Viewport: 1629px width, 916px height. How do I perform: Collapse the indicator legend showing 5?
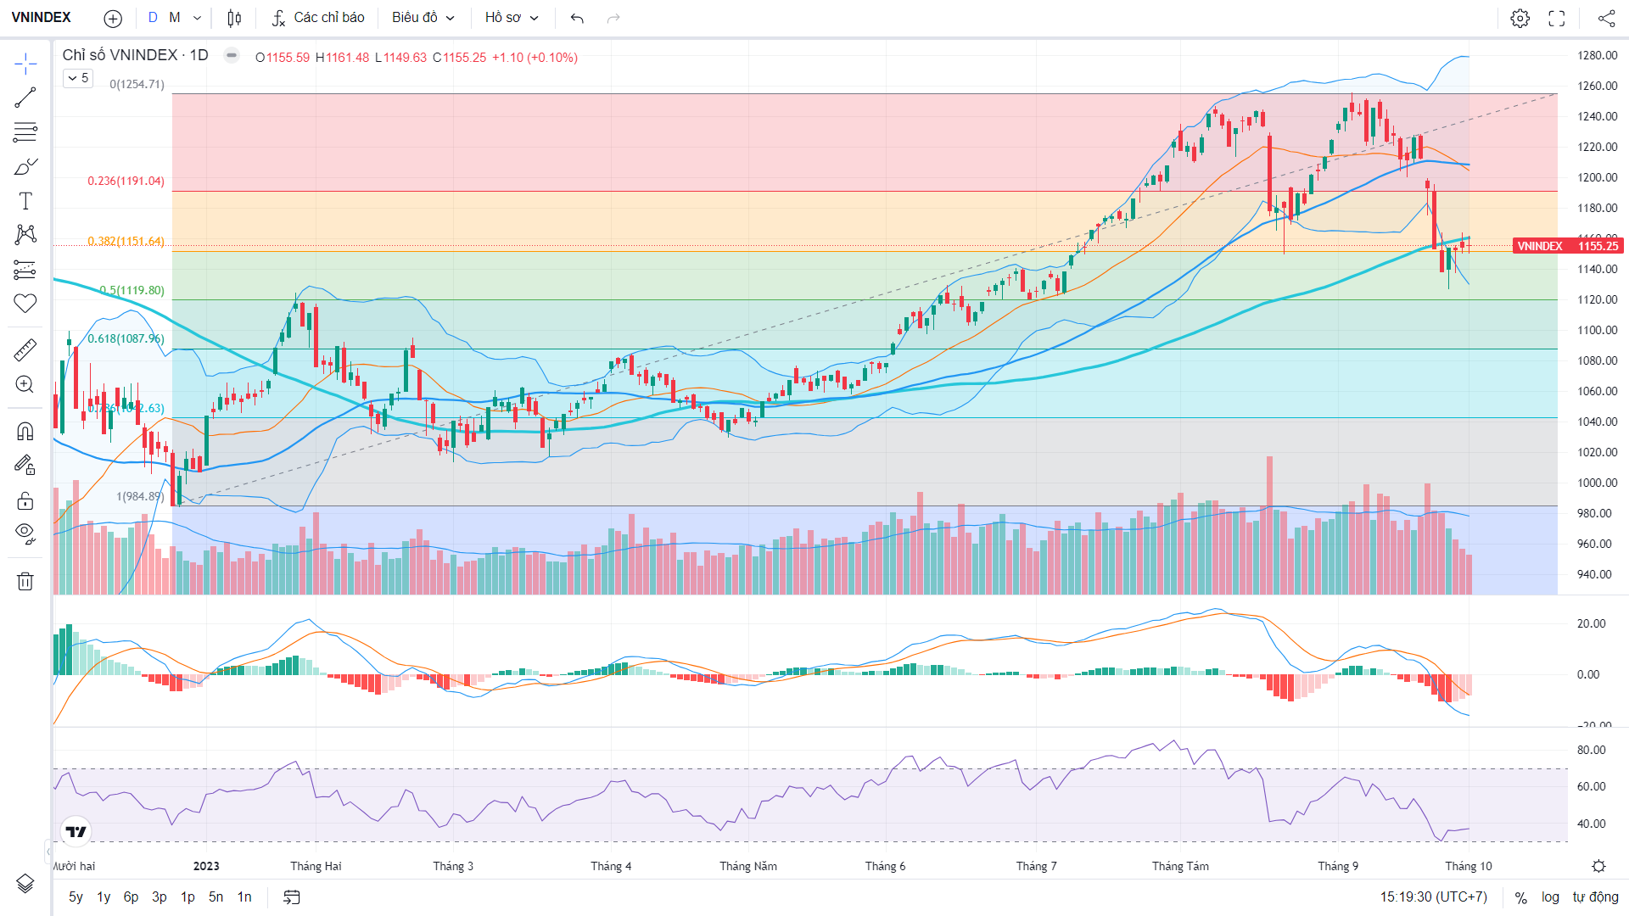(77, 78)
